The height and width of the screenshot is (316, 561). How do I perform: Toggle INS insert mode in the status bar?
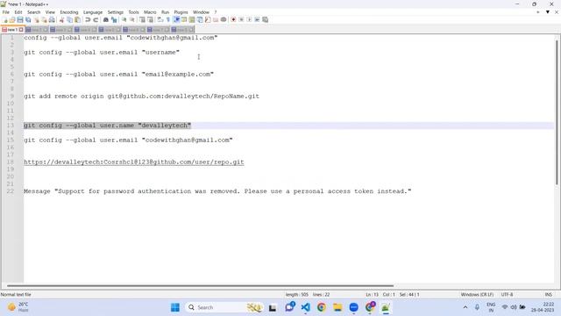(548, 295)
